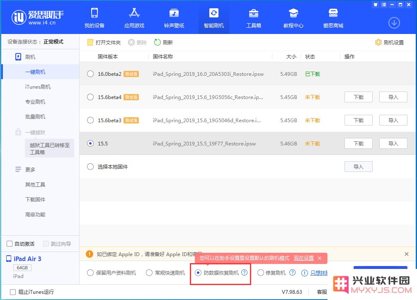Click the orange Apple ID warning icon
Viewport: 417px width, 300px height.
[x=90, y=254]
